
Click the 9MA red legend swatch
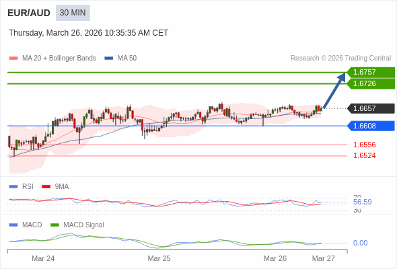46,187
